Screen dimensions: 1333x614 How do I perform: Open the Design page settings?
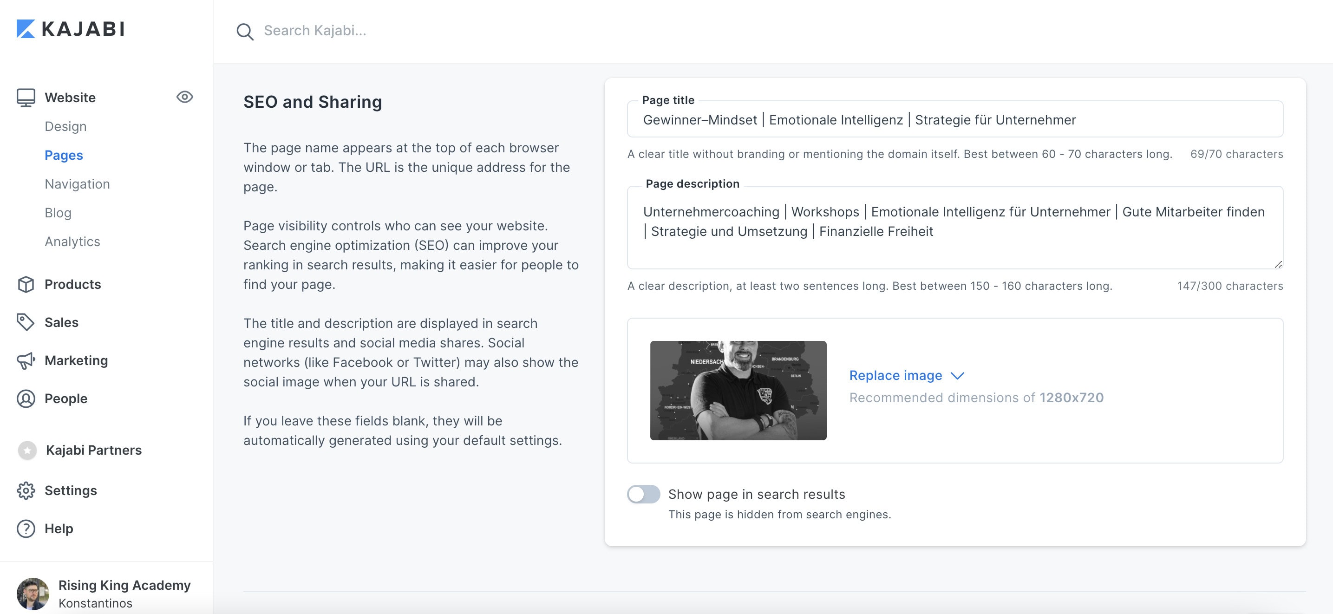click(x=65, y=126)
